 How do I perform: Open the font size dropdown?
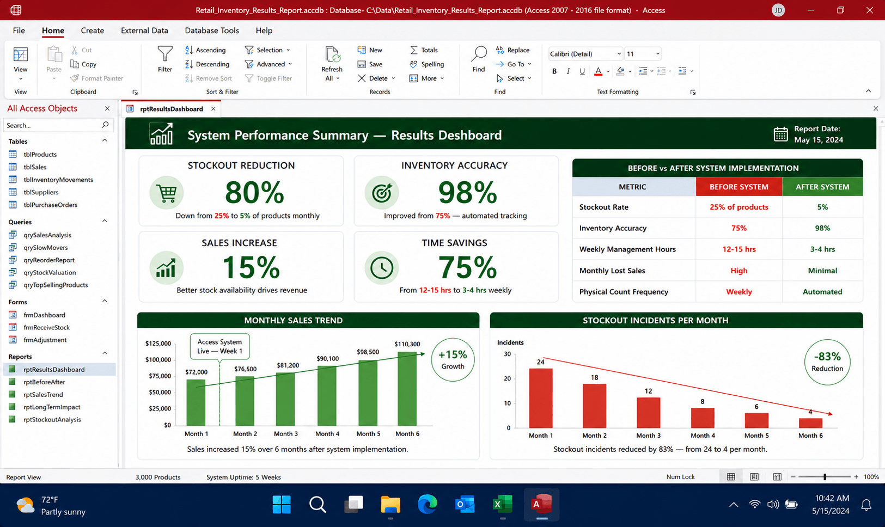(x=657, y=54)
